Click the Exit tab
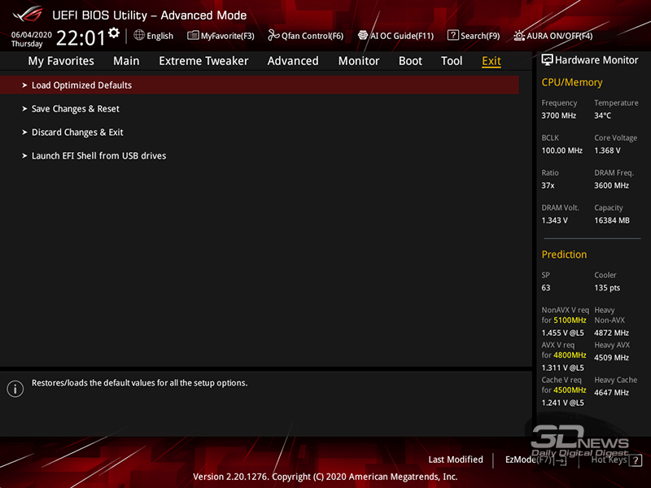This screenshot has height=488, width=651. click(x=492, y=61)
